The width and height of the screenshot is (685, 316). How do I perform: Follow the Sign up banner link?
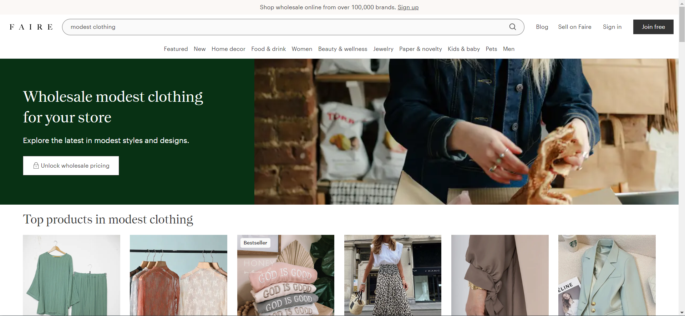pos(408,7)
